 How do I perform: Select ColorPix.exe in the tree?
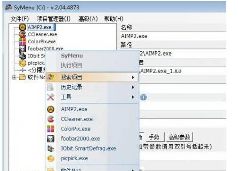(42, 41)
